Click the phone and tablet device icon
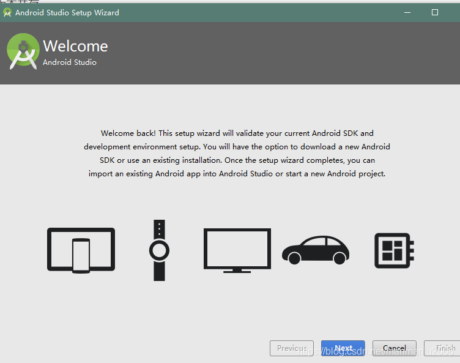The image size is (460, 363). point(81,250)
